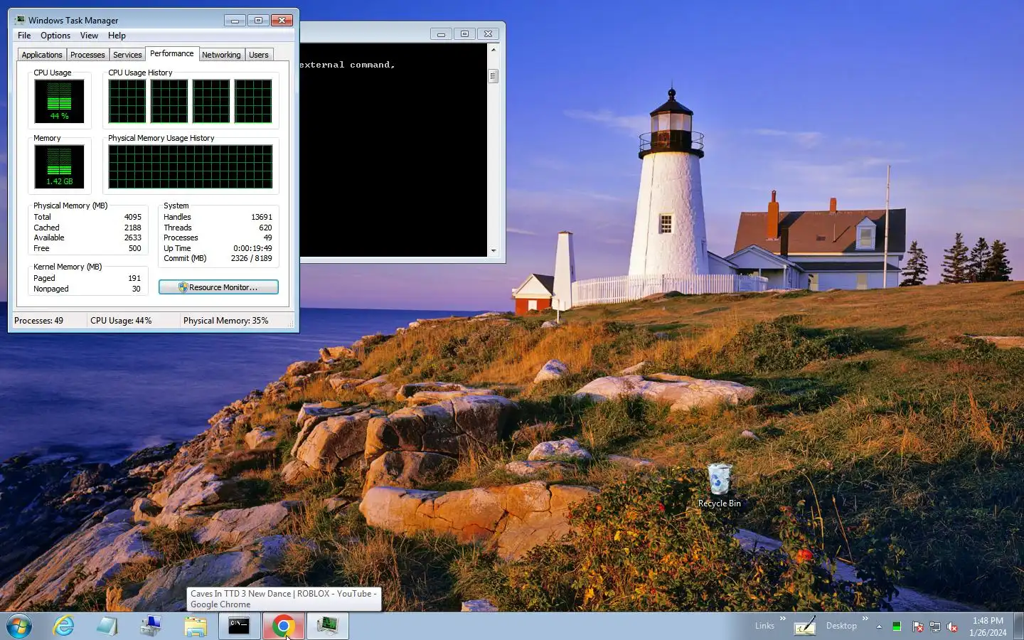The image size is (1024, 640).
Task: Switch to Task Manager taskbar button
Action: pos(328,626)
